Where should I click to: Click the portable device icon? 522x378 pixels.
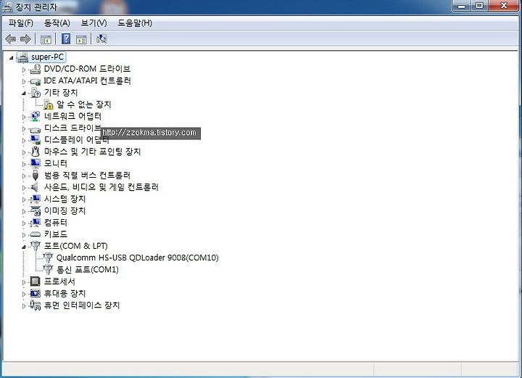tap(36, 293)
